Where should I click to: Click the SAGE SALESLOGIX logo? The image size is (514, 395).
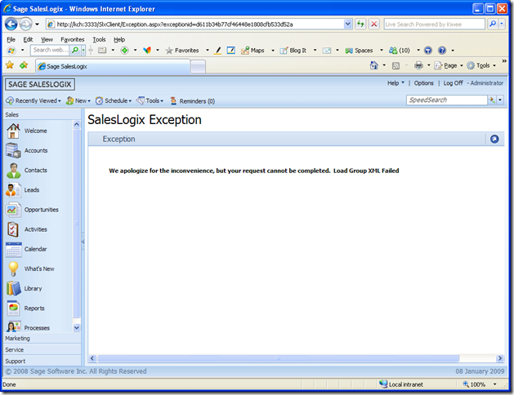[40, 84]
